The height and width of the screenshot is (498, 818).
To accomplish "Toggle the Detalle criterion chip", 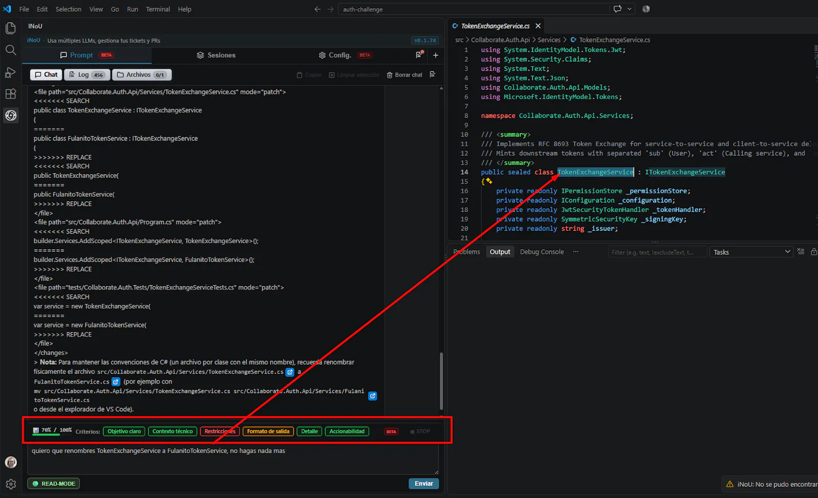I will pyautogui.click(x=309, y=432).
